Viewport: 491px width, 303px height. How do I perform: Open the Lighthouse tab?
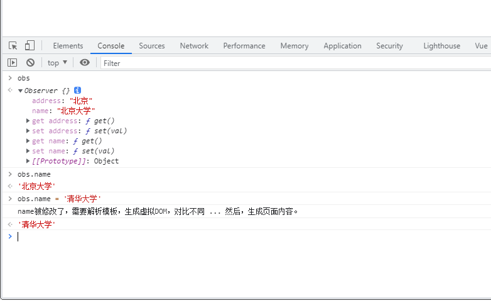click(x=442, y=46)
